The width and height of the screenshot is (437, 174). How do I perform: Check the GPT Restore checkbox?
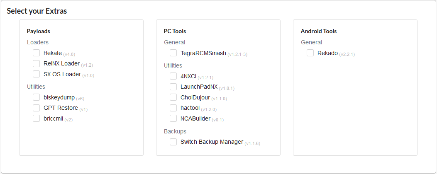click(x=36, y=108)
